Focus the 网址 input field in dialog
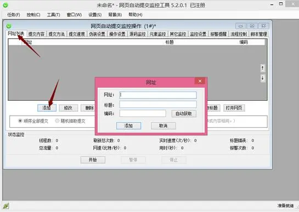Screen dimensions: 299x212 [x=158, y=95]
